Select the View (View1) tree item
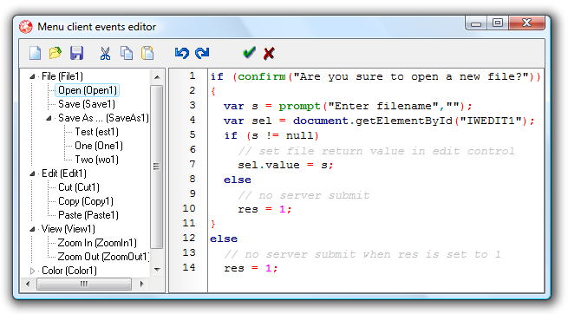This screenshot has width=568, height=314. 69,229
